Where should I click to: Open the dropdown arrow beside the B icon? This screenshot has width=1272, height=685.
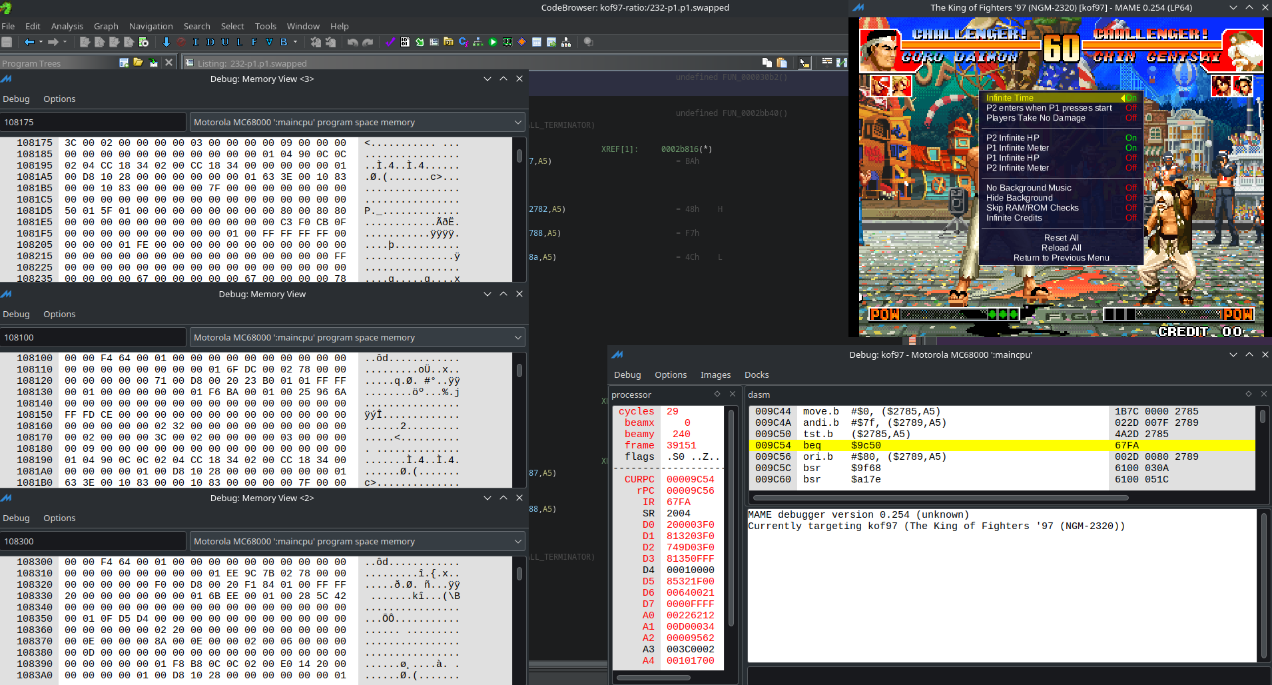(x=295, y=42)
